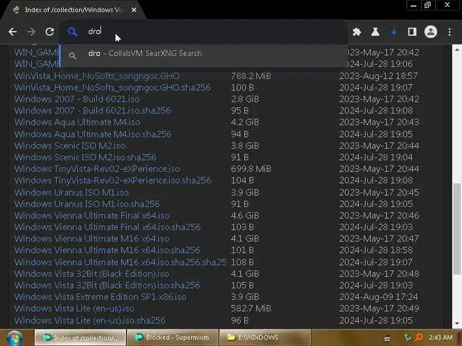Open Vienna Ultimate M16 x64.iso.sha256.sha25 link
Viewport: 462px width, 346px height.
coord(120,262)
